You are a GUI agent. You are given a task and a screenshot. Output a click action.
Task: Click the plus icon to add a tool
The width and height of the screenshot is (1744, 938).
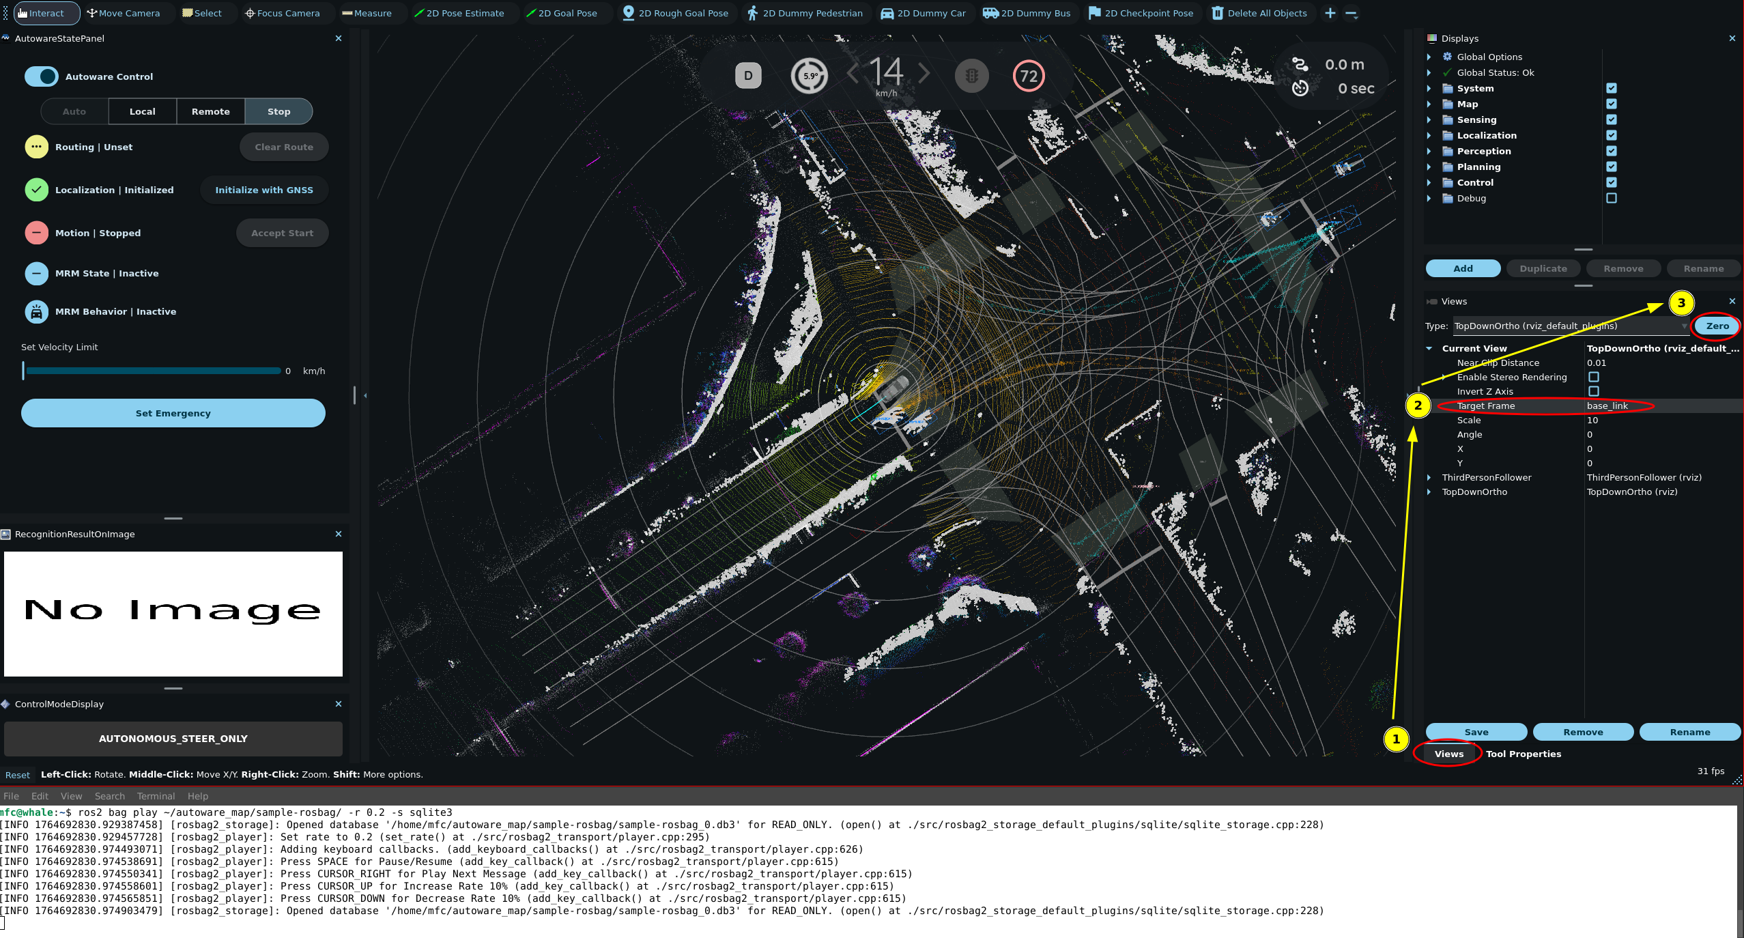1330,13
